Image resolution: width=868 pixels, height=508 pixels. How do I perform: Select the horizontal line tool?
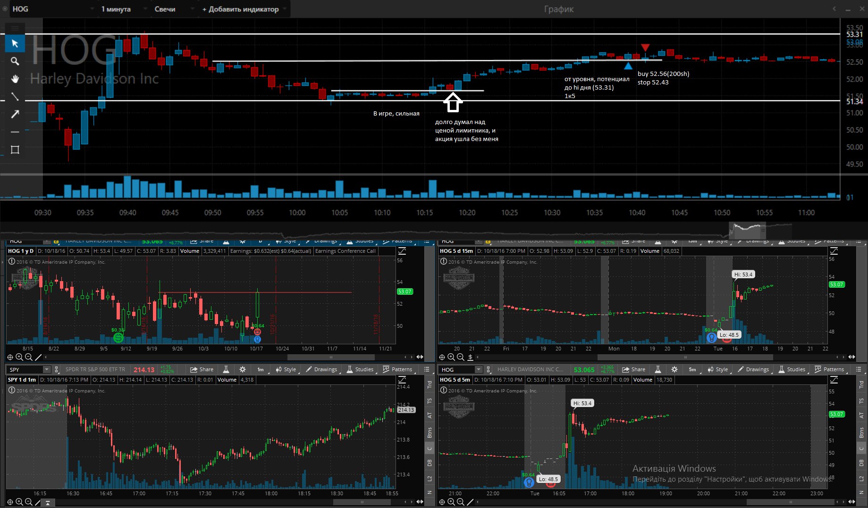[15, 132]
